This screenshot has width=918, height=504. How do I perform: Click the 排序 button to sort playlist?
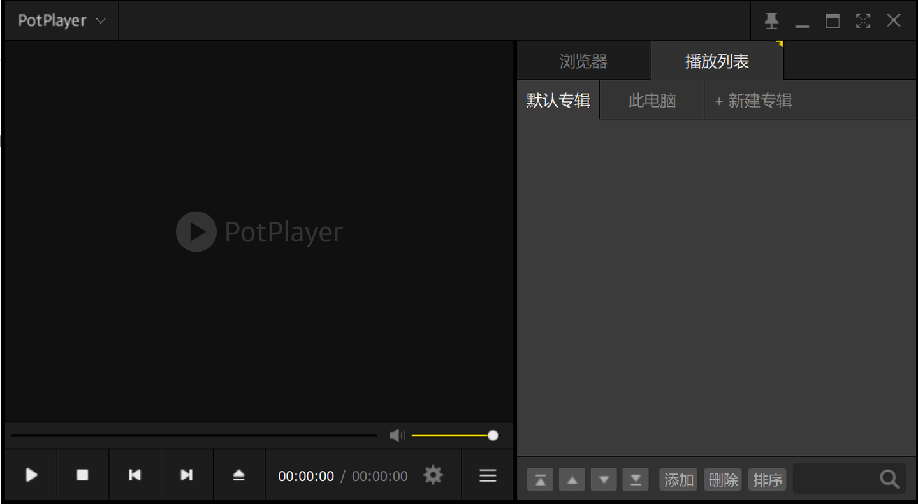point(767,479)
